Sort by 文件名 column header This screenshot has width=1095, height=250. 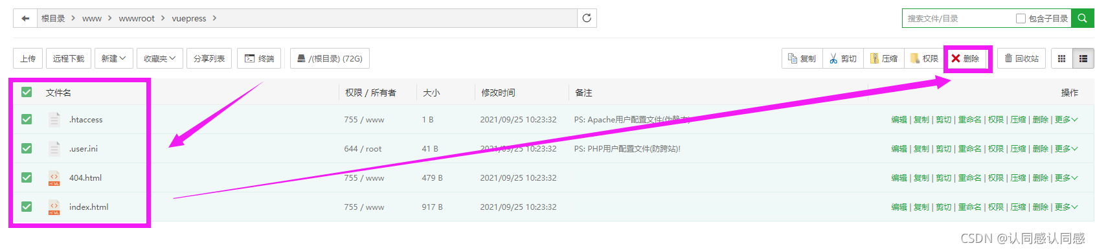tap(58, 93)
